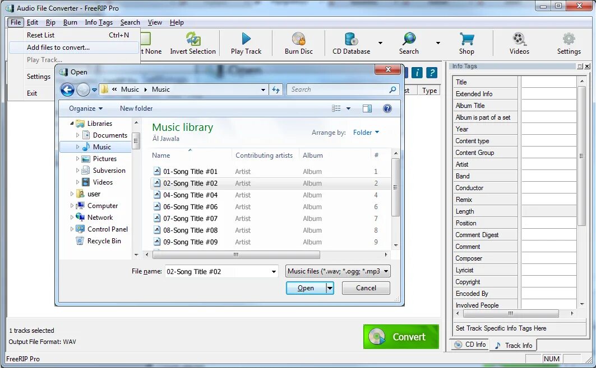Open the Burn Disc tool
Viewport: 596px width, 368px height.
coord(299,44)
